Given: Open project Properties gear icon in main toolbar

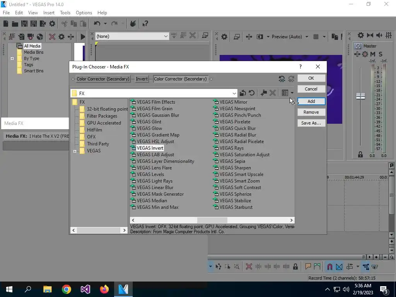Looking at the screenshot, I should (52, 24).
